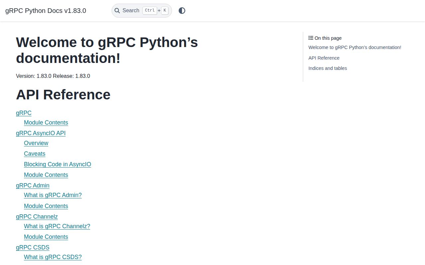Go to Indices and tables in sidebar

pyautogui.click(x=328, y=68)
